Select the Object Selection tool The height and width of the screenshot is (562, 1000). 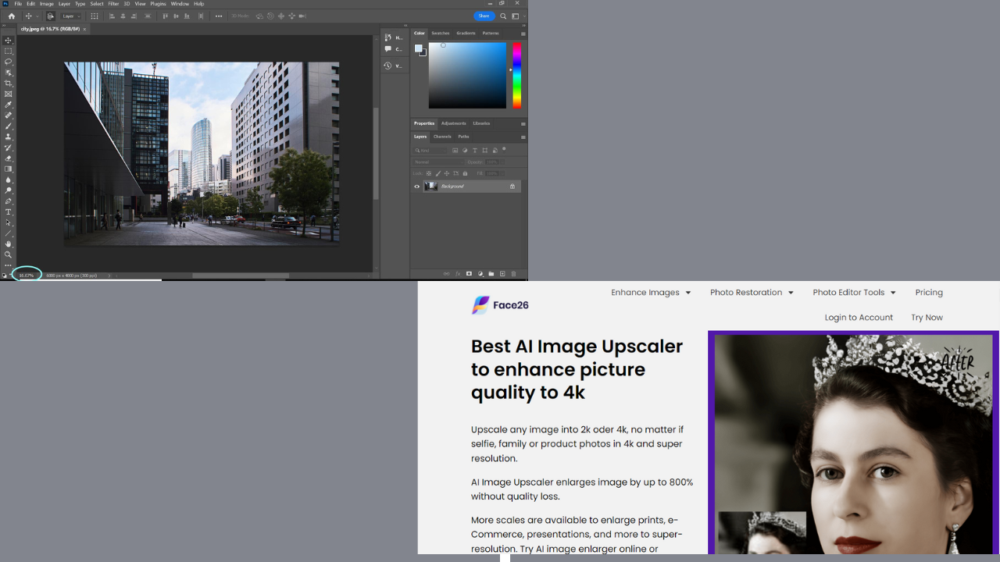coord(9,73)
